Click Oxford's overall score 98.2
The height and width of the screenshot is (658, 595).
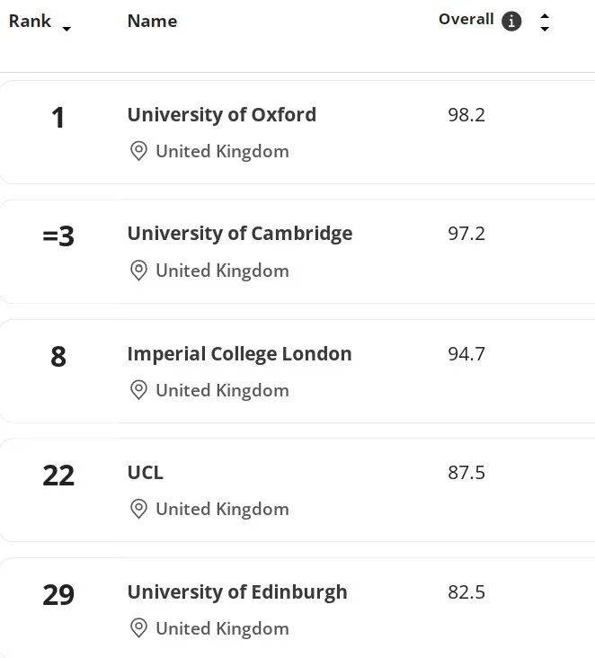coord(466,115)
